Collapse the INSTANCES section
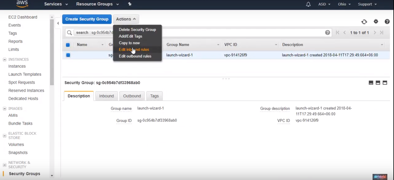 click(x=4, y=60)
